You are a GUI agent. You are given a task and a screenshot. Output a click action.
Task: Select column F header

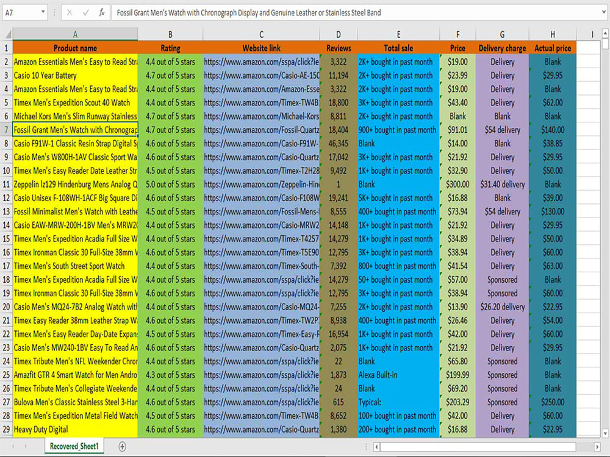457,35
